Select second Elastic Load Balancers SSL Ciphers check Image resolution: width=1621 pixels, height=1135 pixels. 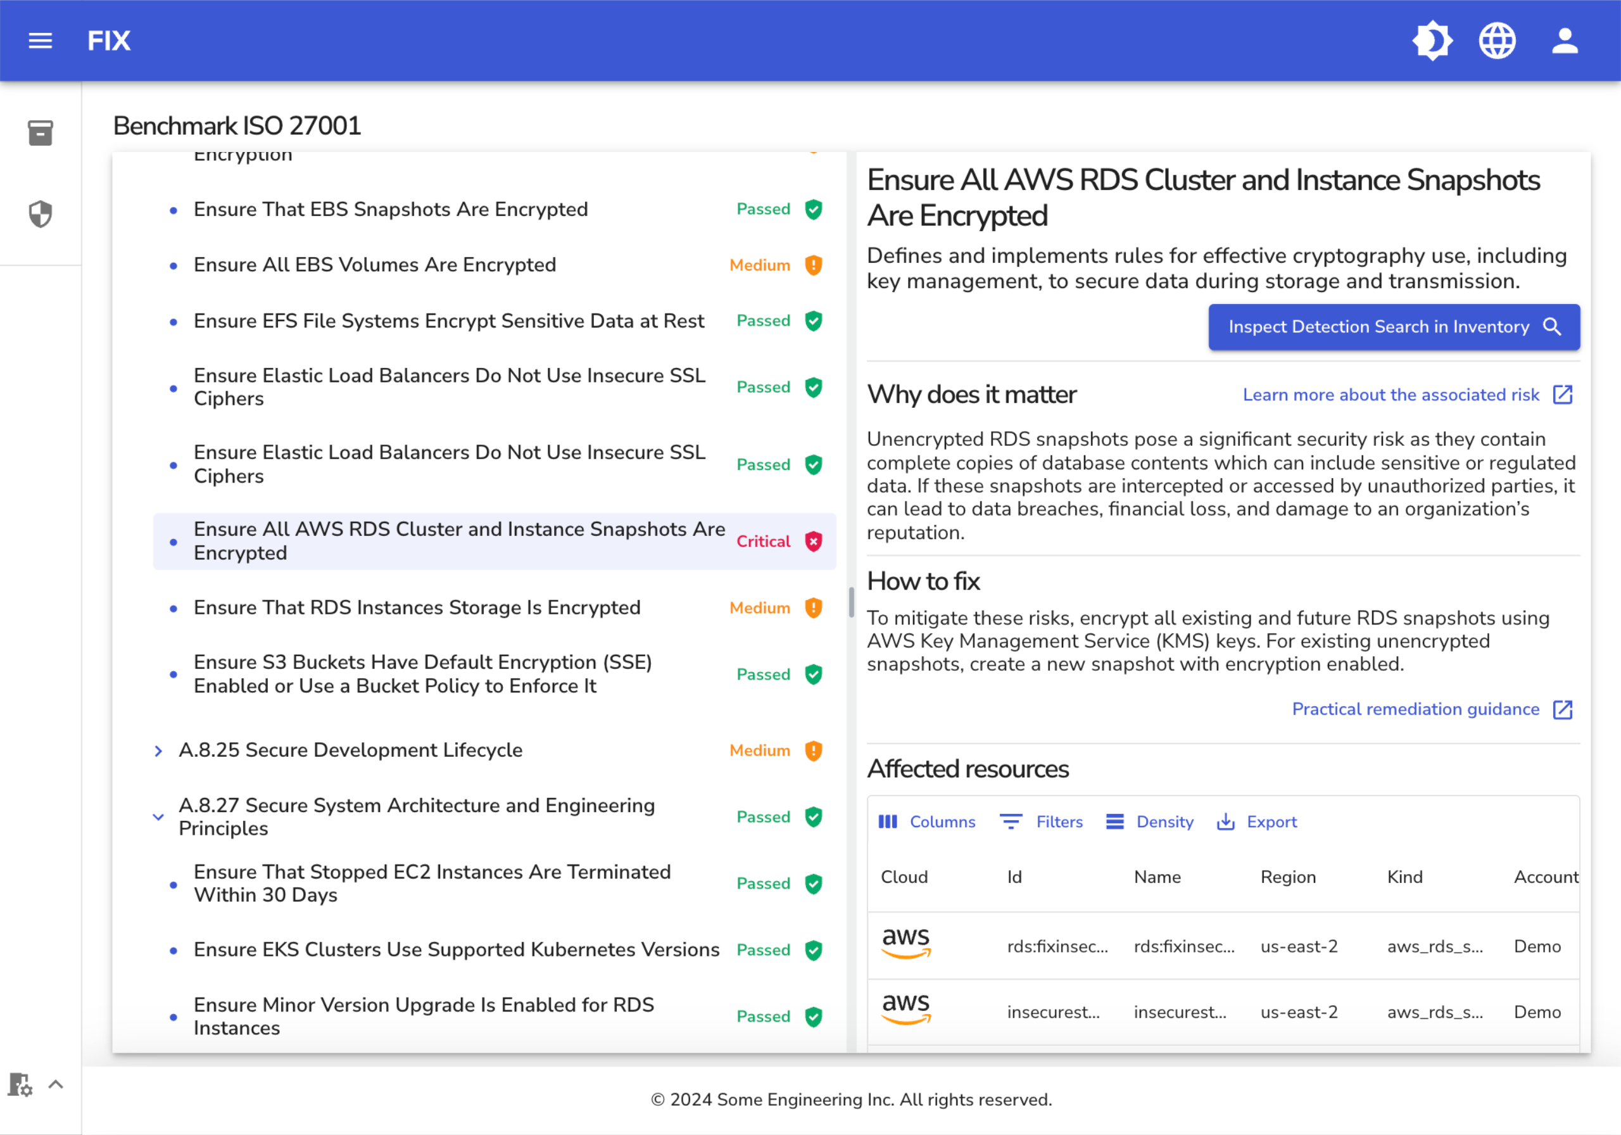(x=494, y=464)
